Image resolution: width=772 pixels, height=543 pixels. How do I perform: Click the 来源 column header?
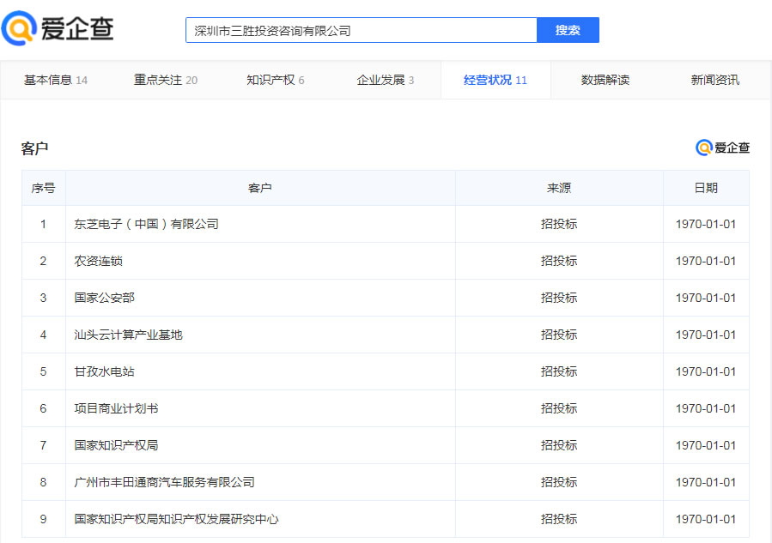pos(559,188)
